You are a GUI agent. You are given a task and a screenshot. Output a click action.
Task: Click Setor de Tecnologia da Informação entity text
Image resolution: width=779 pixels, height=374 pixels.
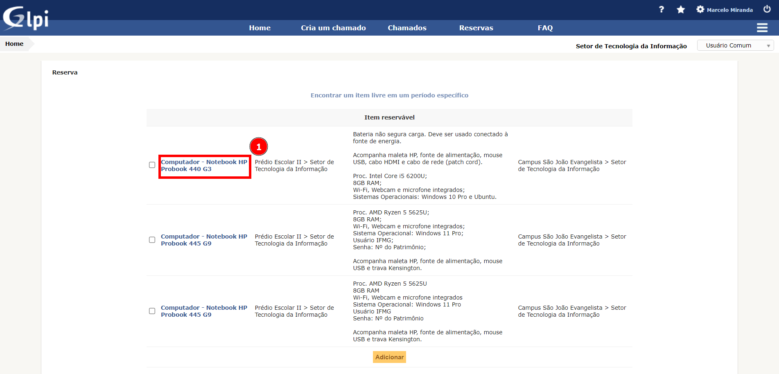pos(631,46)
